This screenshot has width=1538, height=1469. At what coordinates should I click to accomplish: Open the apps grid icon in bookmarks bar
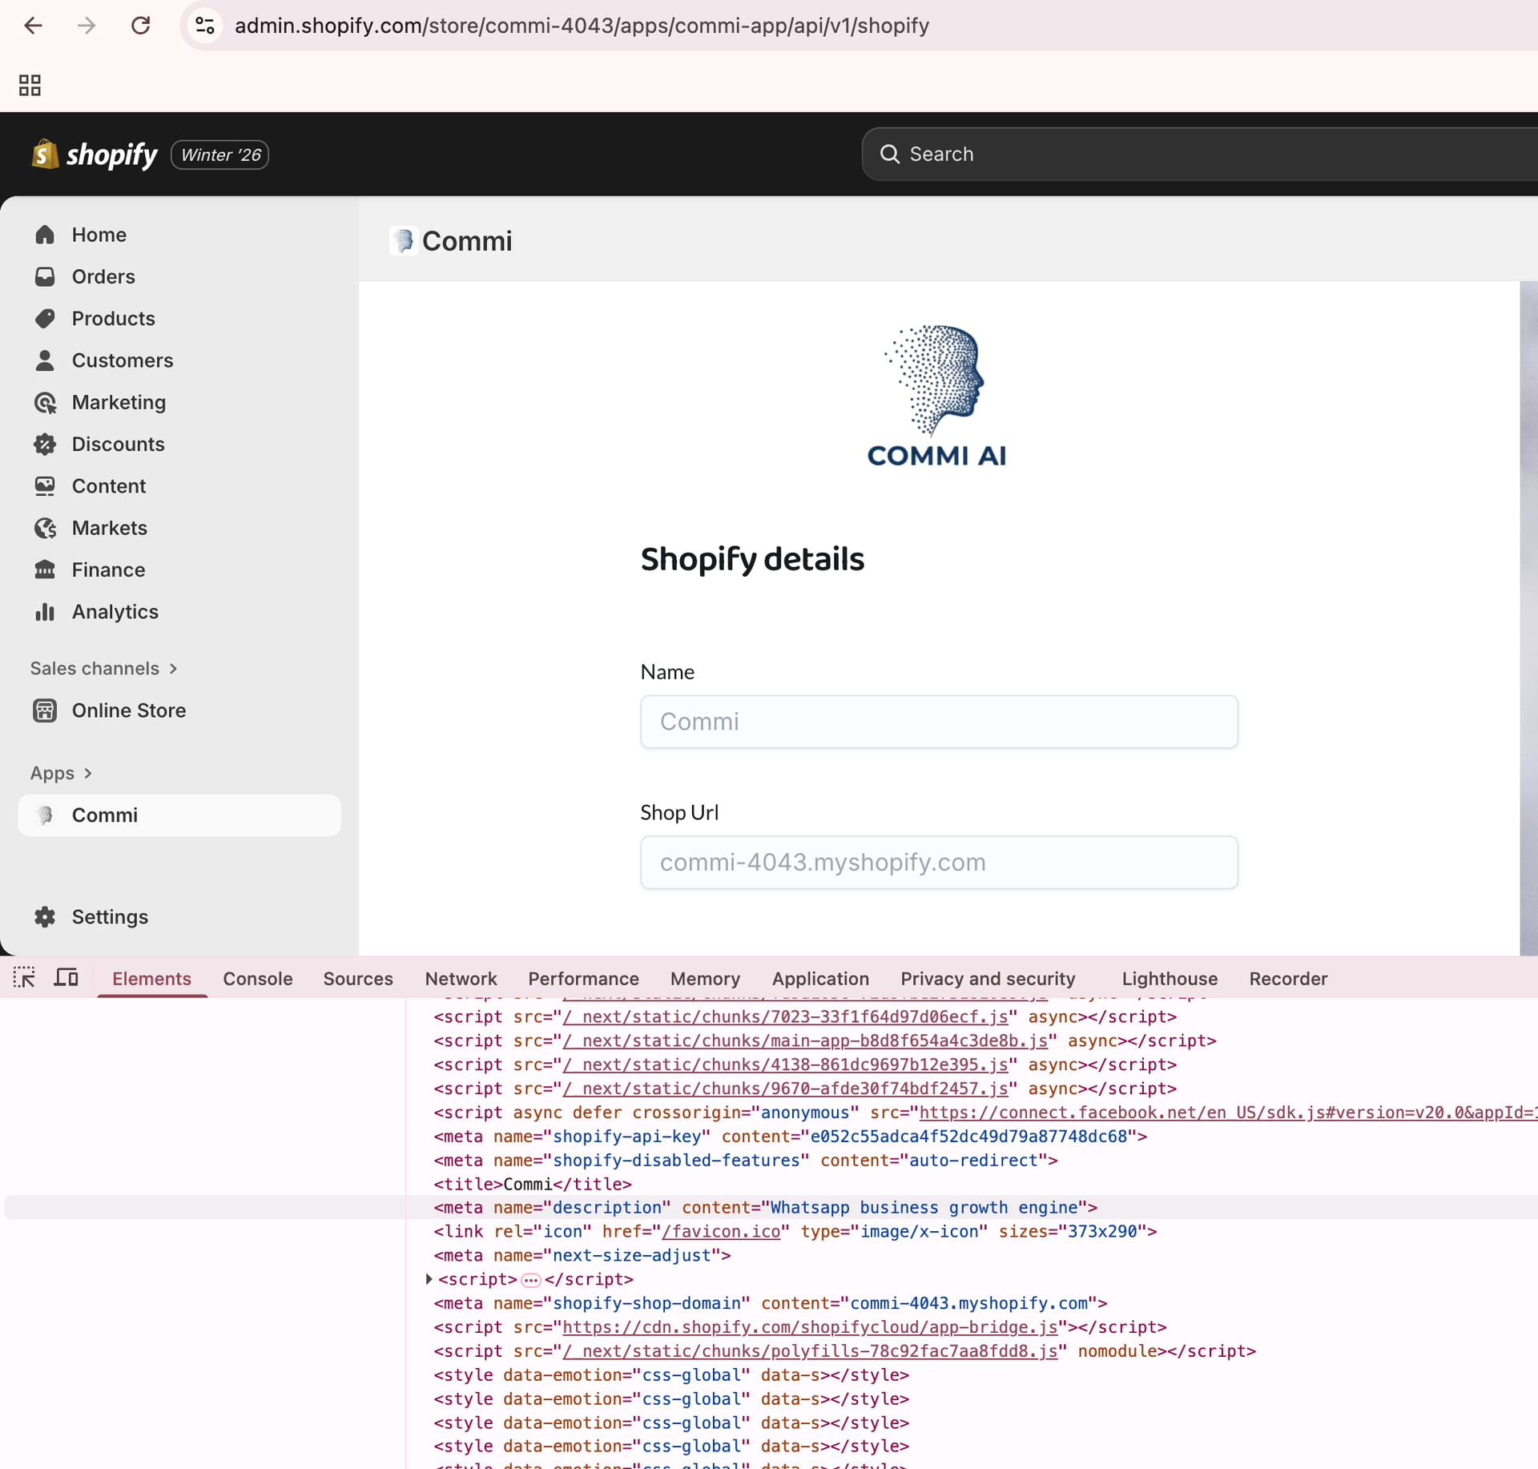[x=30, y=85]
